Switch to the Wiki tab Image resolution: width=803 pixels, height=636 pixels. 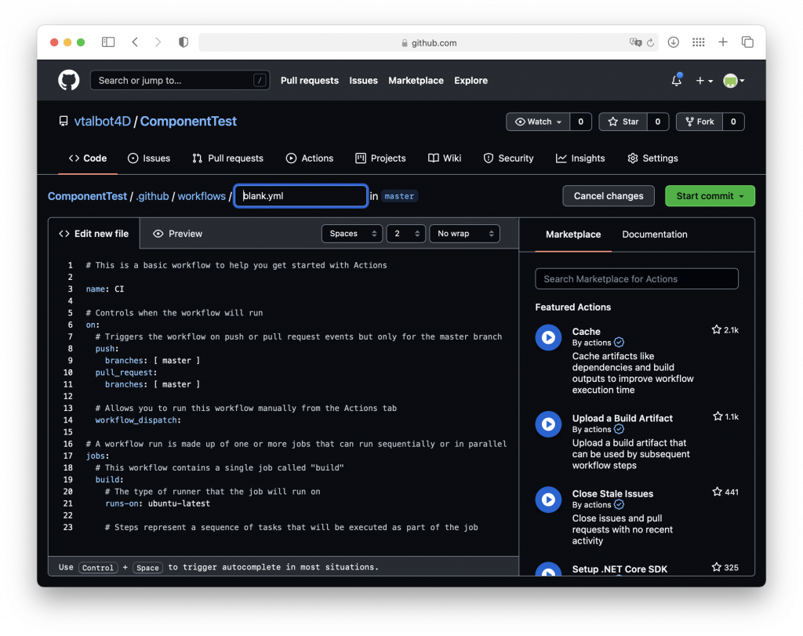(445, 158)
